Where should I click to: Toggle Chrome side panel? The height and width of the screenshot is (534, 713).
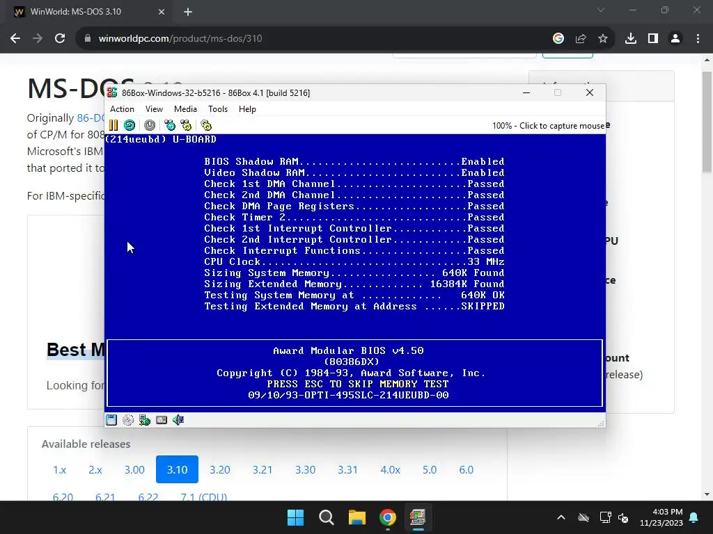click(x=653, y=39)
